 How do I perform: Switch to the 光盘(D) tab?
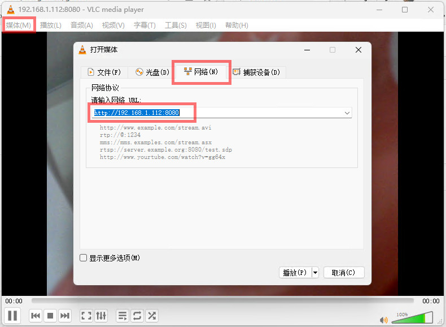(x=152, y=72)
